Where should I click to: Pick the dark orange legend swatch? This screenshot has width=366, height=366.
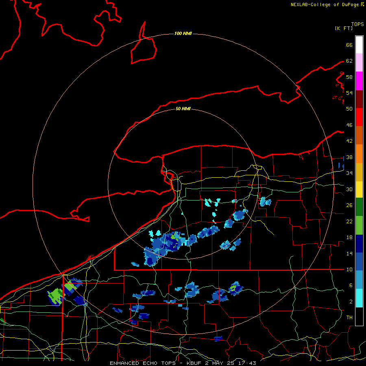359,135
